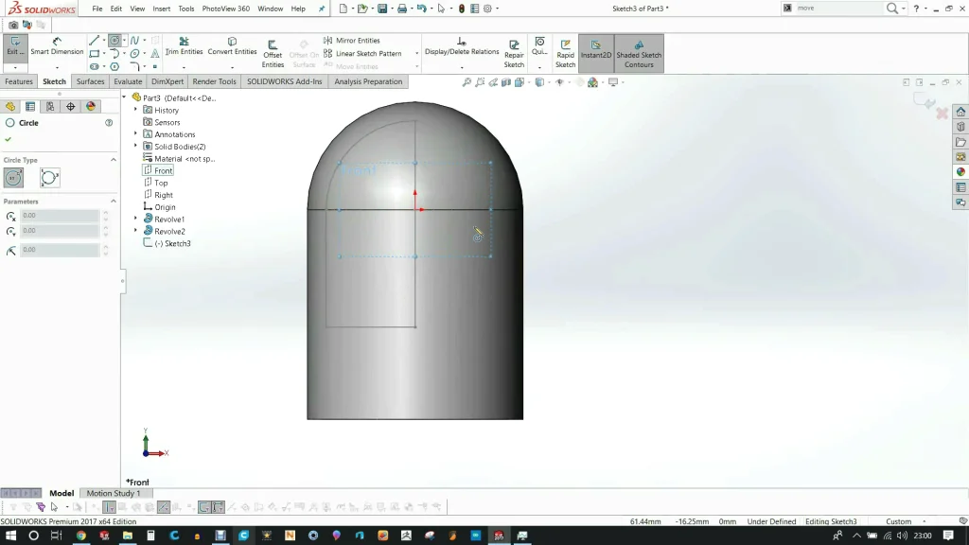Viewport: 969px width, 545px height.
Task: Expand the Revolve1 feature node
Action: pos(135,219)
